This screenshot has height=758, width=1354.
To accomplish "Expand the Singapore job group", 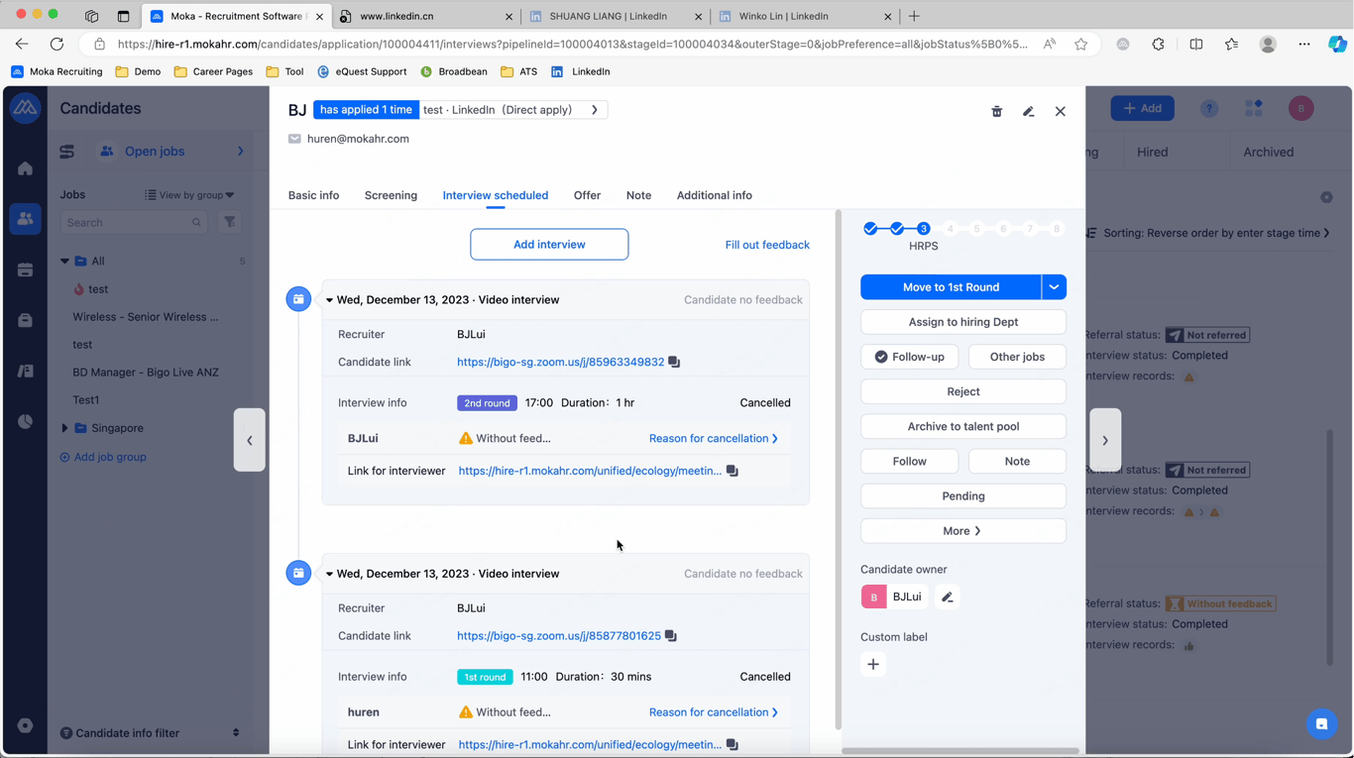I will pyautogui.click(x=64, y=428).
